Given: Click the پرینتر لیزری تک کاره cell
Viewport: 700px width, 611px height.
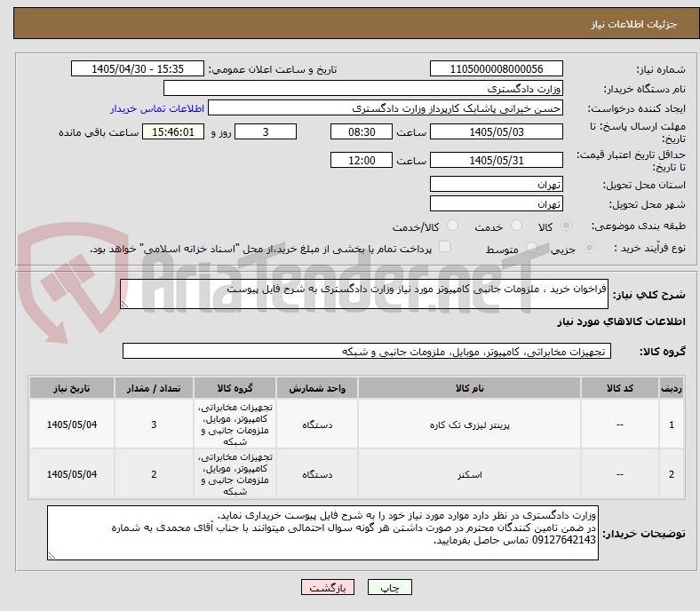Looking at the screenshot, I should (469, 425).
